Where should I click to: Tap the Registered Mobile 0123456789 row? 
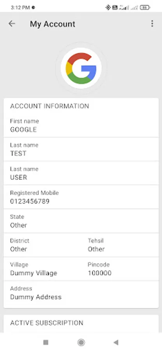81,197
